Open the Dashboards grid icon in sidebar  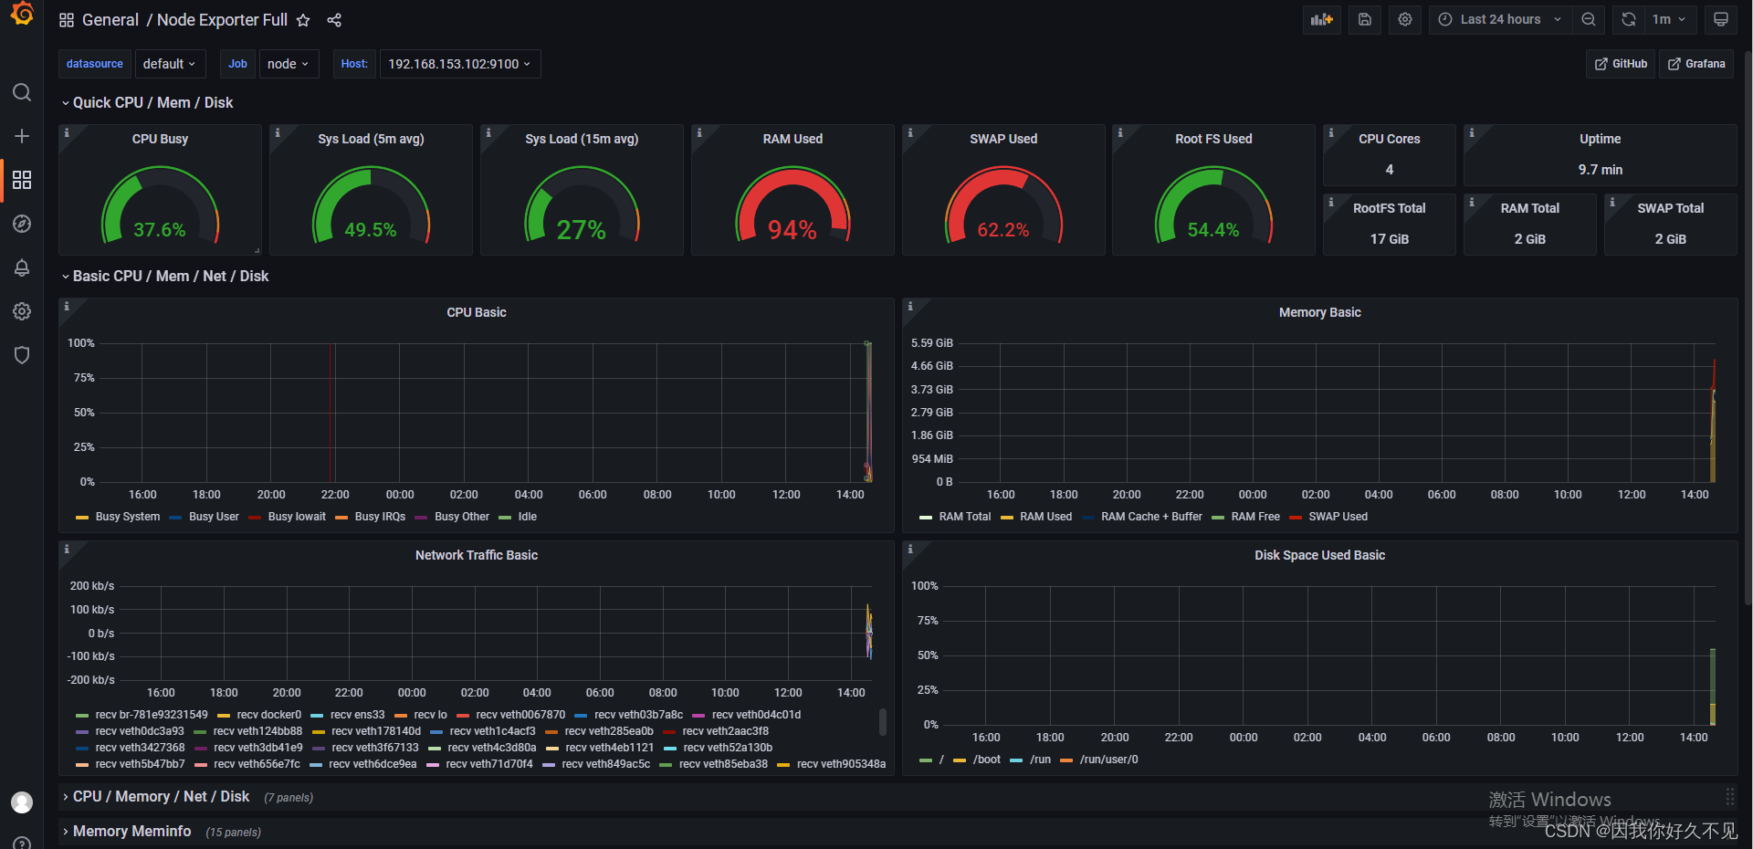(x=22, y=180)
